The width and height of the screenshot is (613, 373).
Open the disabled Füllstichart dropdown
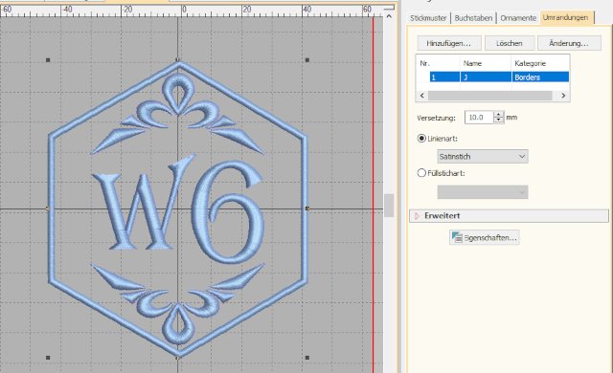coord(483,192)
